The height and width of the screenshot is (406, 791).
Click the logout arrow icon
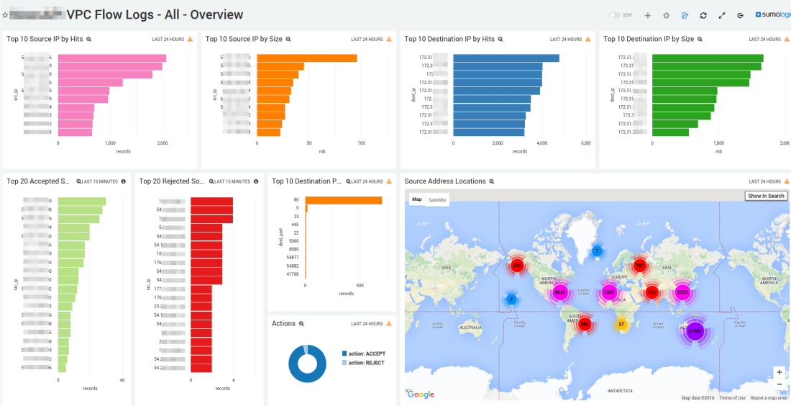(740, 15)
